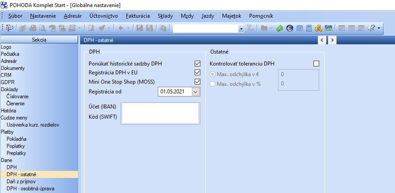
Task: Open the Účtovníctvo menu
Action: (104, 16)
